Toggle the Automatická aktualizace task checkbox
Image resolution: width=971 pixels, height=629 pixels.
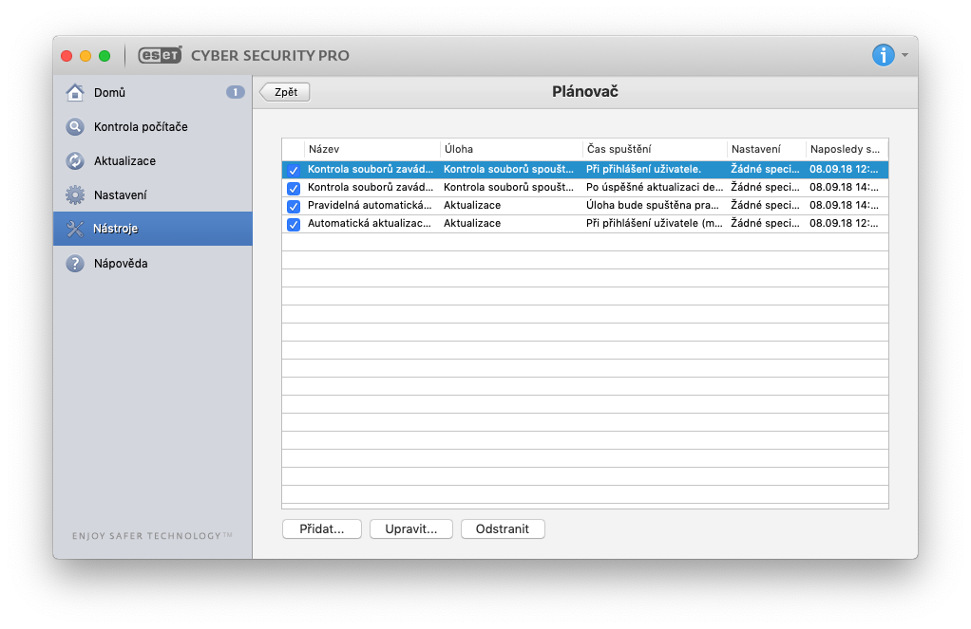(x=294, y=224)
